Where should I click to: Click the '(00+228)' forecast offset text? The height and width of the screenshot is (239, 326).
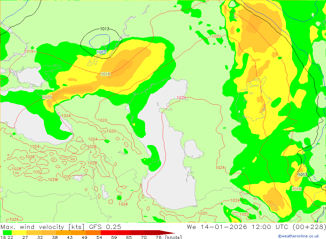pyautogui.click(x=309, y=227)
